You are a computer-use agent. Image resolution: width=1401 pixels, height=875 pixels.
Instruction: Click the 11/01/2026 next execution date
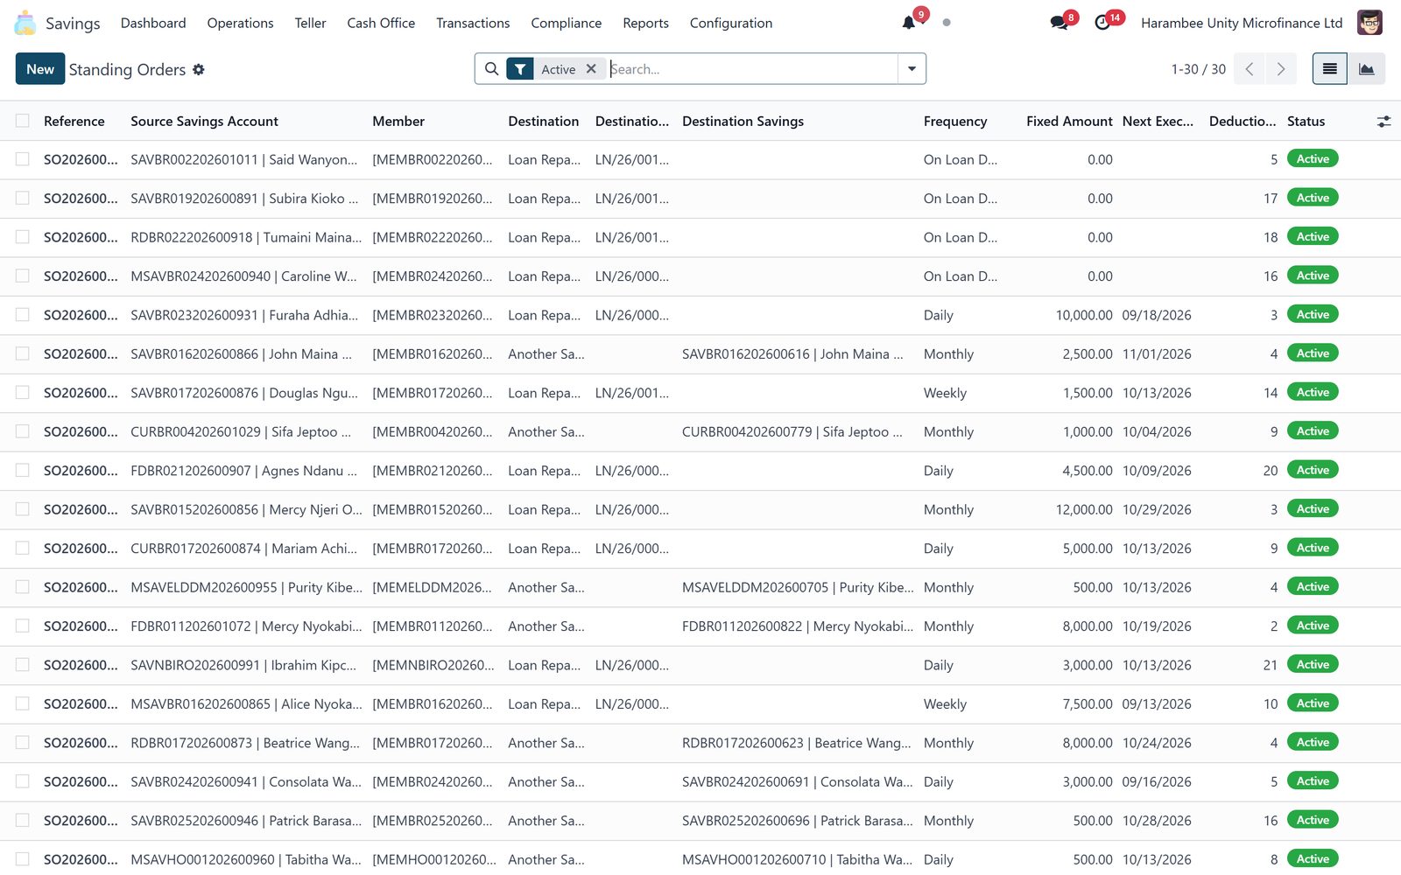(1157, 354)
